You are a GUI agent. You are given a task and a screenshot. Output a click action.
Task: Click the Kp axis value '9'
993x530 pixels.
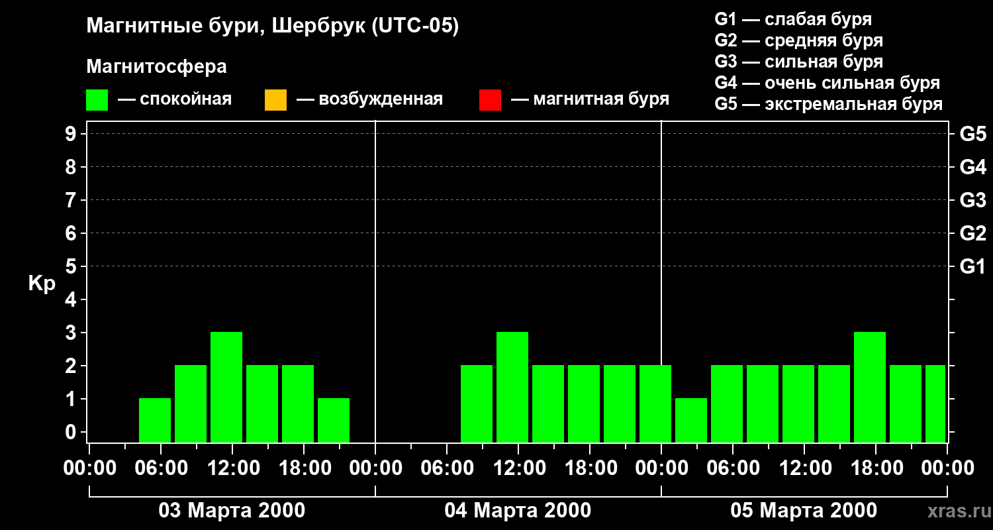[71, 134]
